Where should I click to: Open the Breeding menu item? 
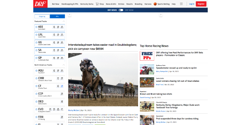138,4
